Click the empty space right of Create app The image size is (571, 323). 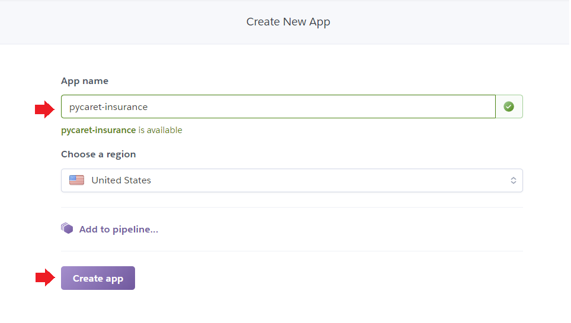(x=326, y=278)
